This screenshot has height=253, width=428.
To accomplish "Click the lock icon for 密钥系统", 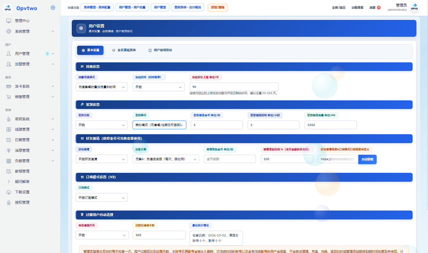I will pos(9,119).
